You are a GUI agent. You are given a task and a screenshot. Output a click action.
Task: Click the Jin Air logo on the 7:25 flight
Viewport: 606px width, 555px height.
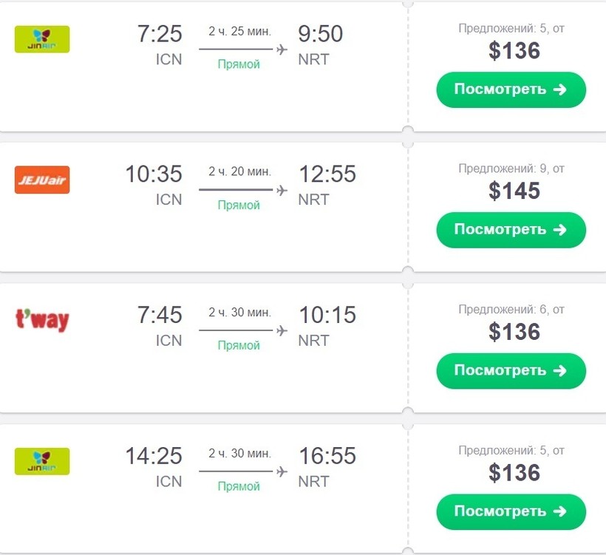coord(42,39)
